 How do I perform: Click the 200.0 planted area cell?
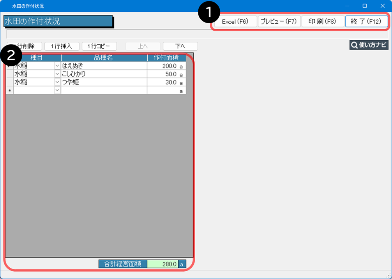pos(163,66)
